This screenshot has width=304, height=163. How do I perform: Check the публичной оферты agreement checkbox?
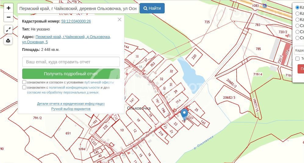(x=24, y=82)
